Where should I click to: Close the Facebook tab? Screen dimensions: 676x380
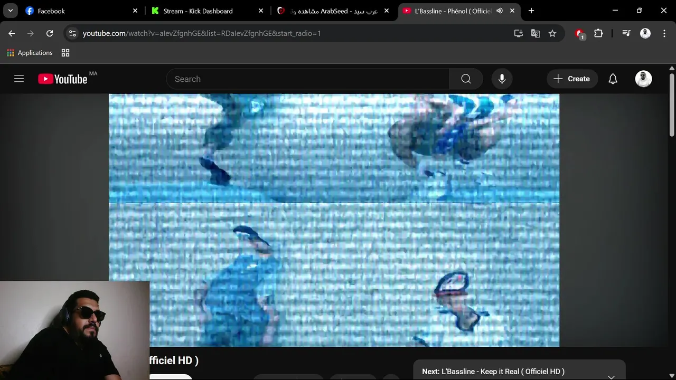tap(135, 11)
